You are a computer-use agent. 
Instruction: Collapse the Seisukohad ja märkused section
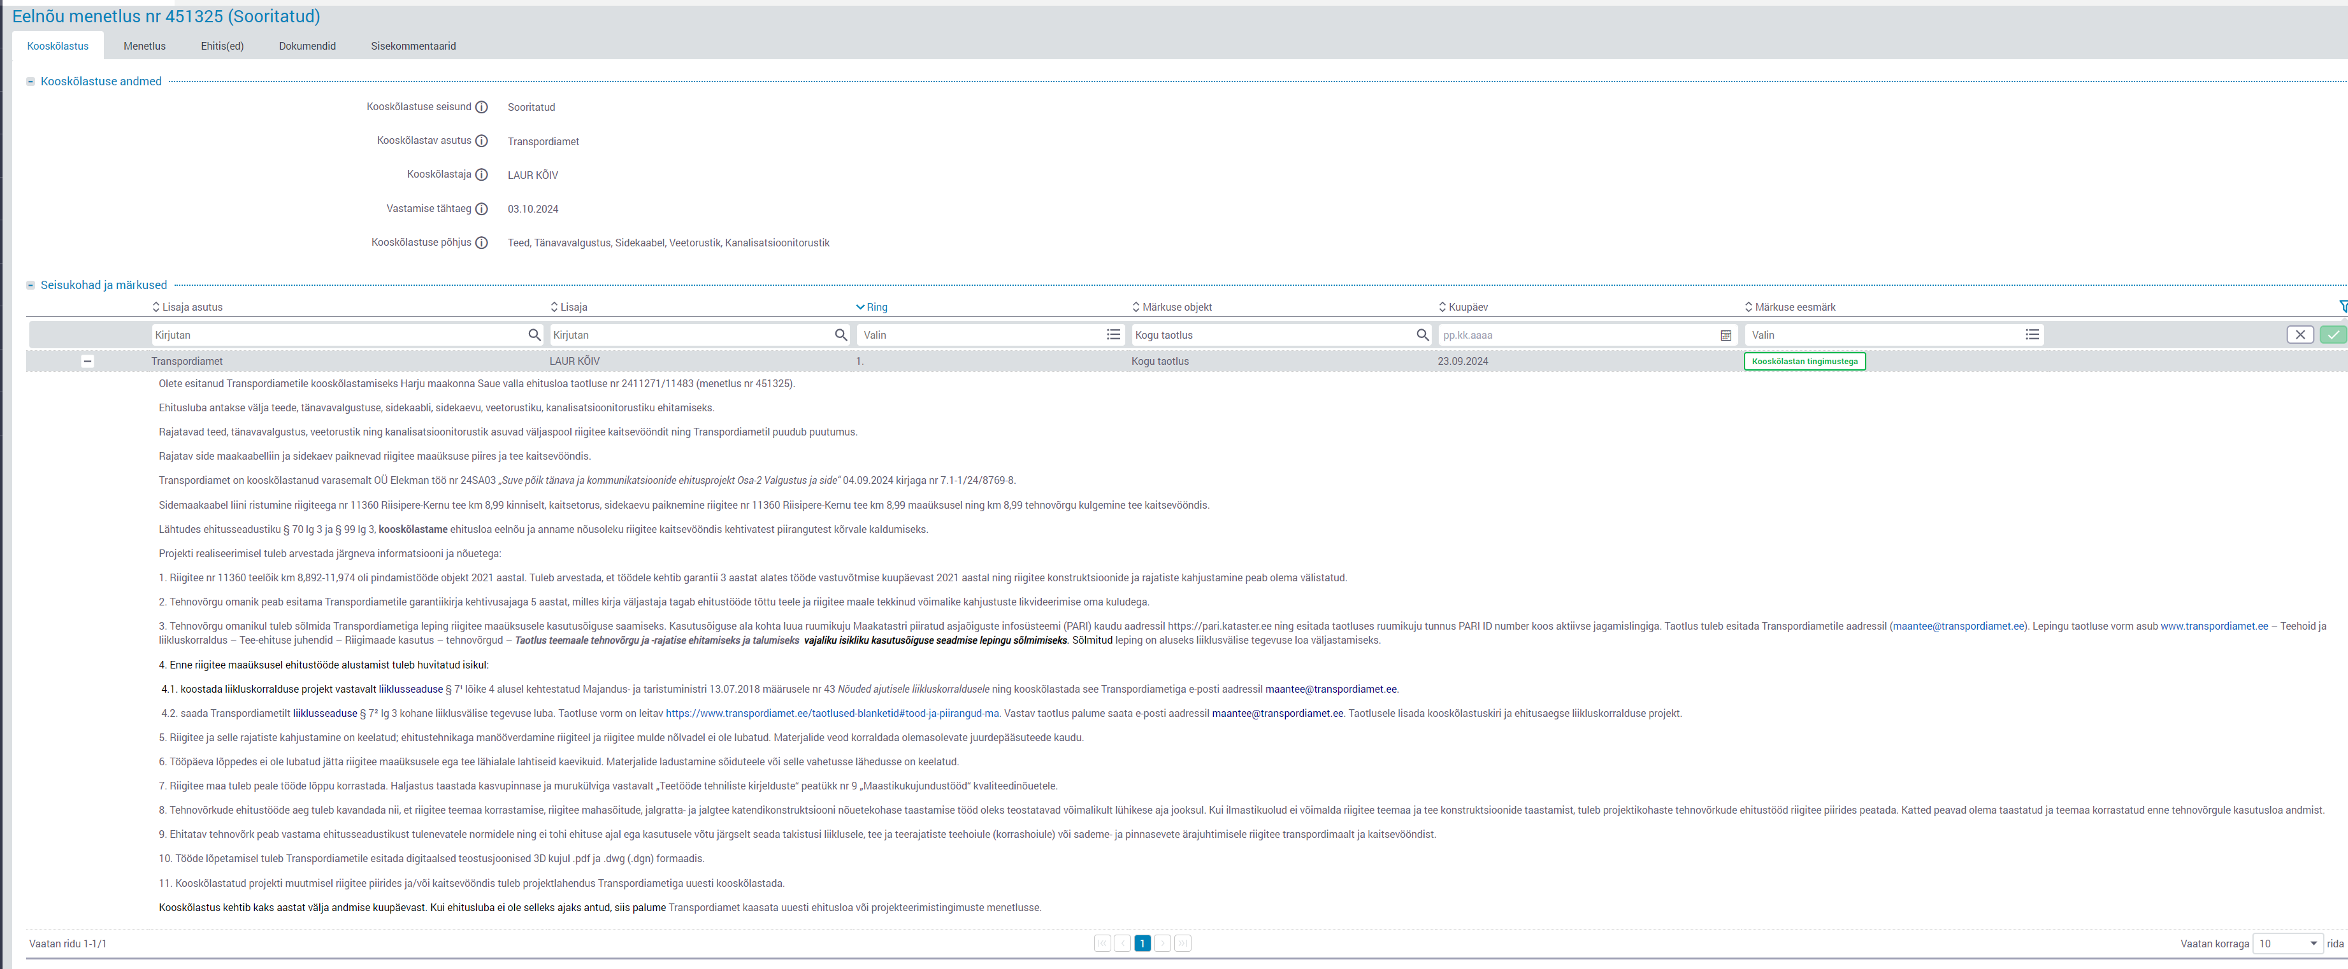click(x=30, y=285)
